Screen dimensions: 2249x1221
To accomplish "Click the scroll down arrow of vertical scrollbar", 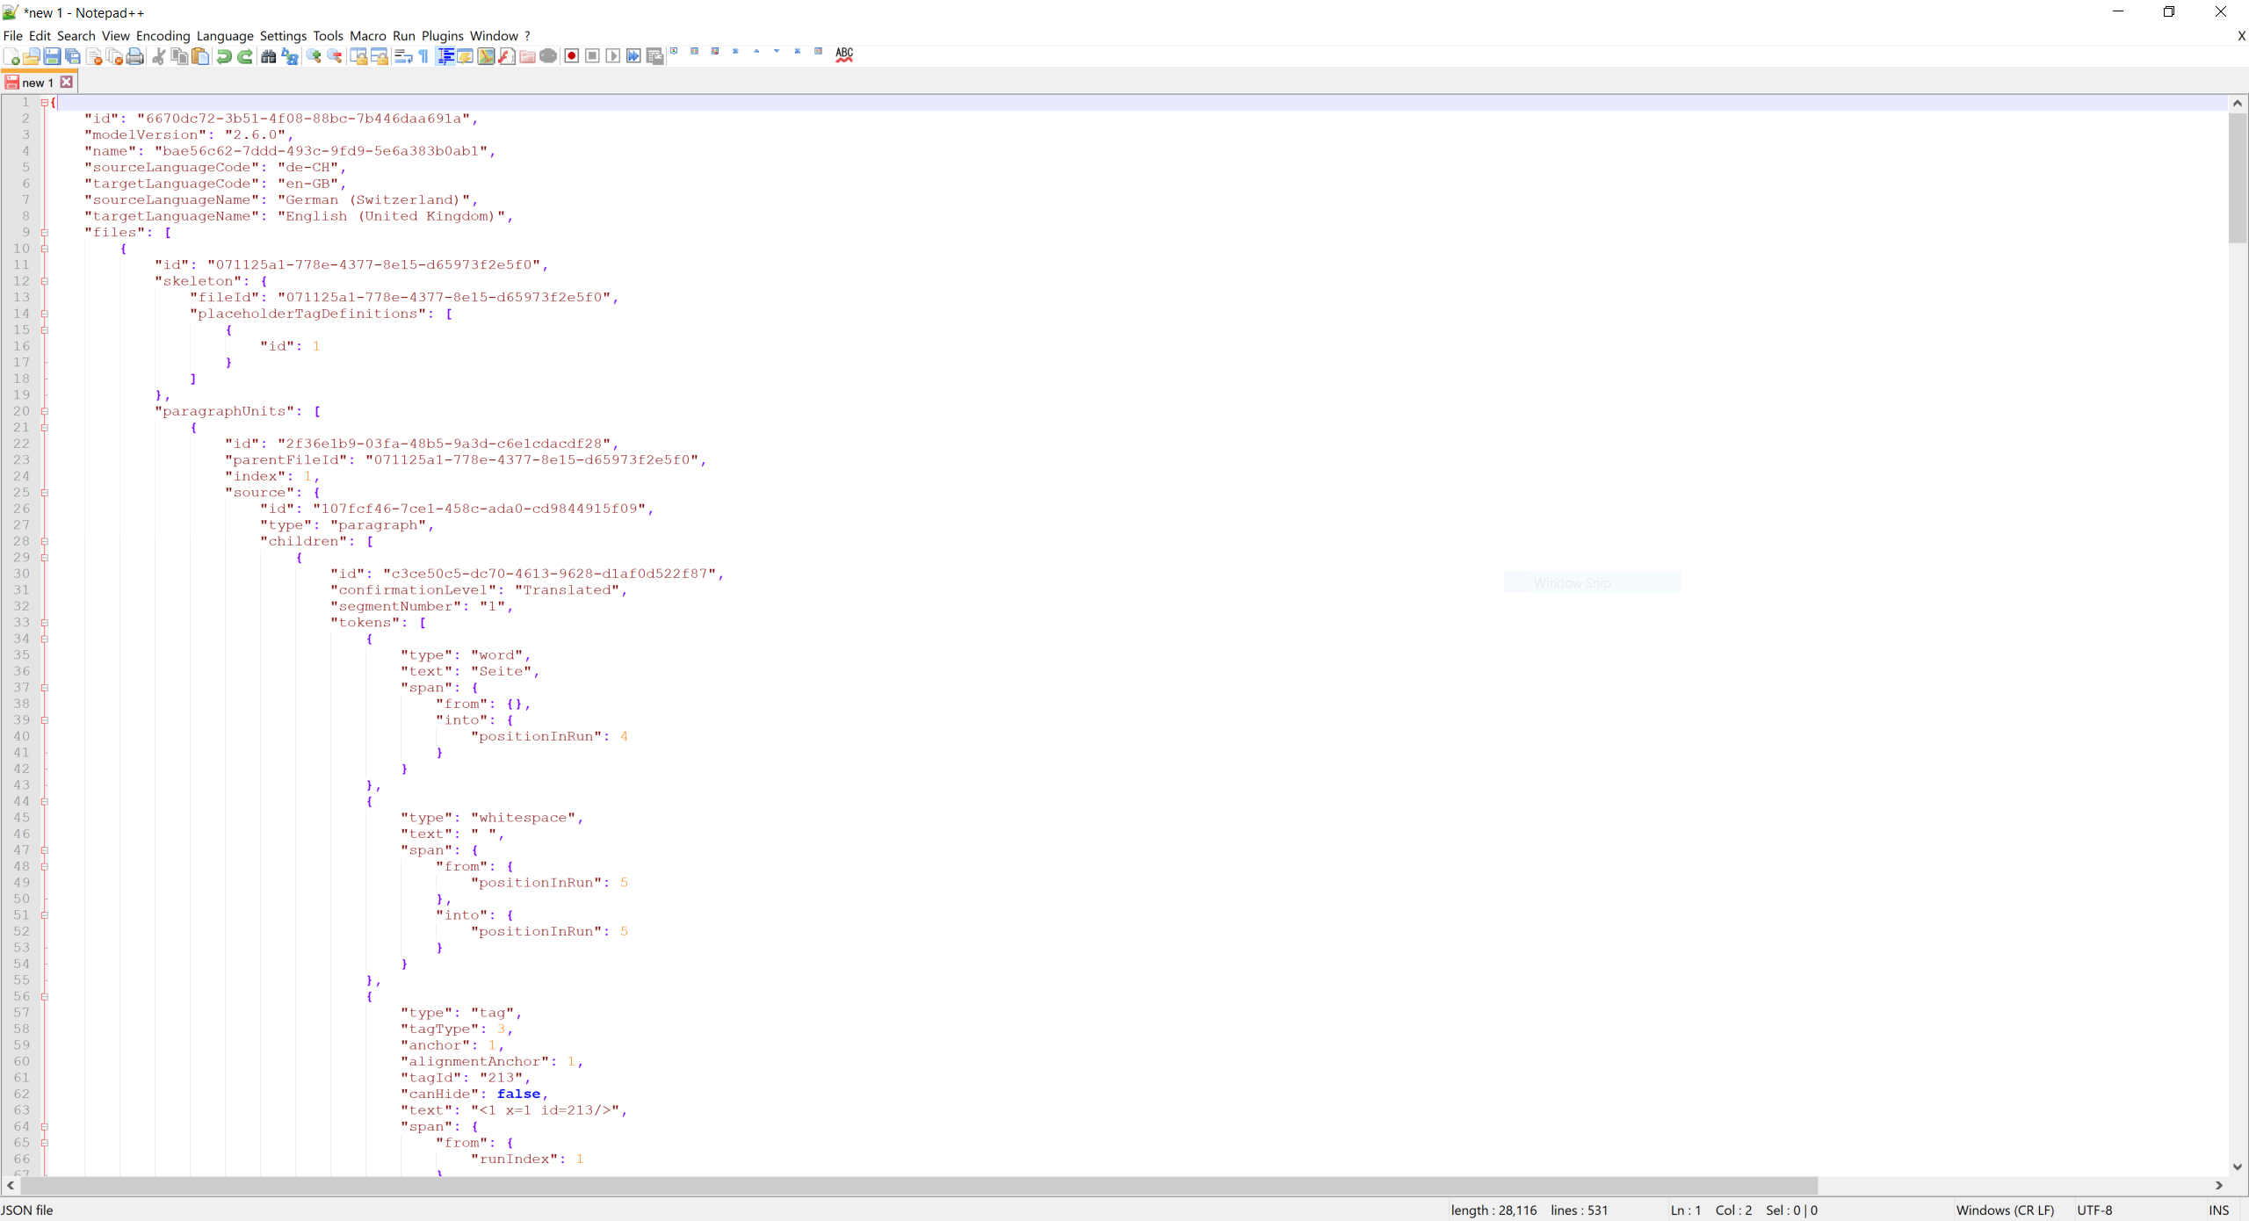I will [2238, 1167].
